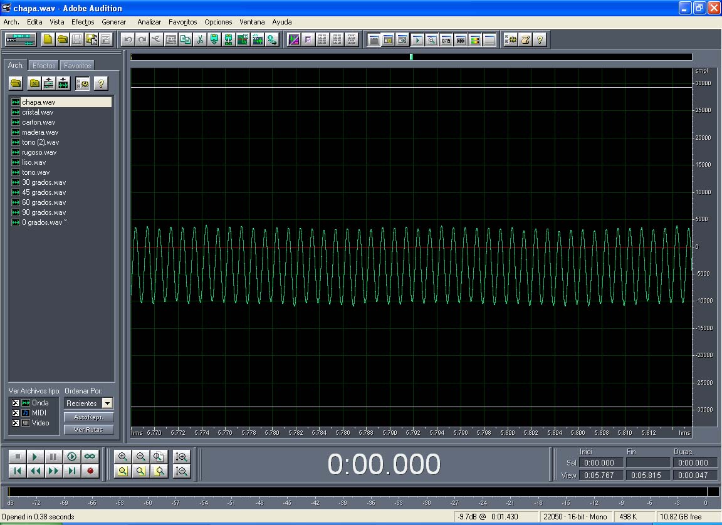Click the Zoom controls window icon in toolbar
This screenshot has height=525, width=722.
pos(431,40)
